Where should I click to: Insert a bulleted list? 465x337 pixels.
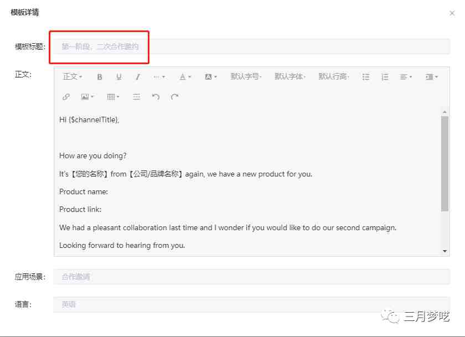tap(366, 77)
